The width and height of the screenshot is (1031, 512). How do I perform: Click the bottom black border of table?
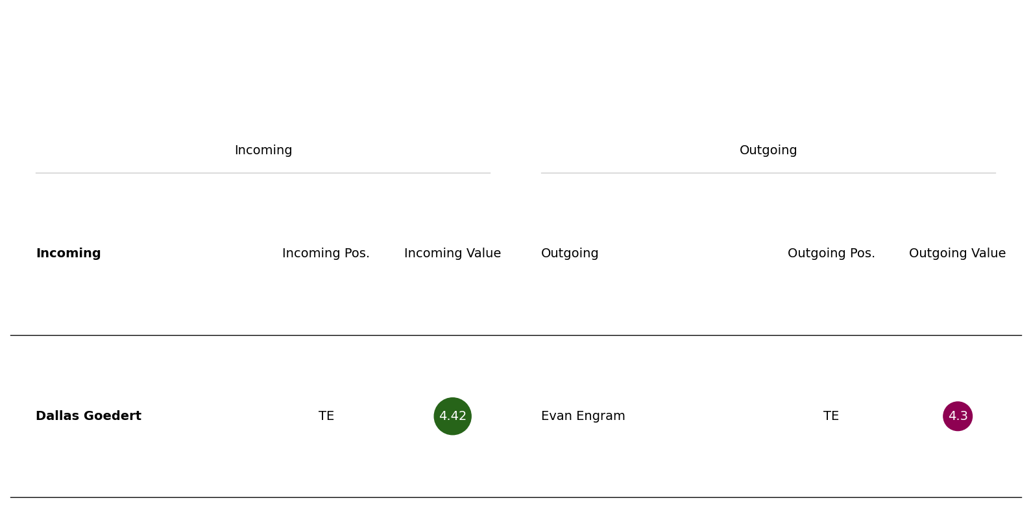click(x=516, y=497)
